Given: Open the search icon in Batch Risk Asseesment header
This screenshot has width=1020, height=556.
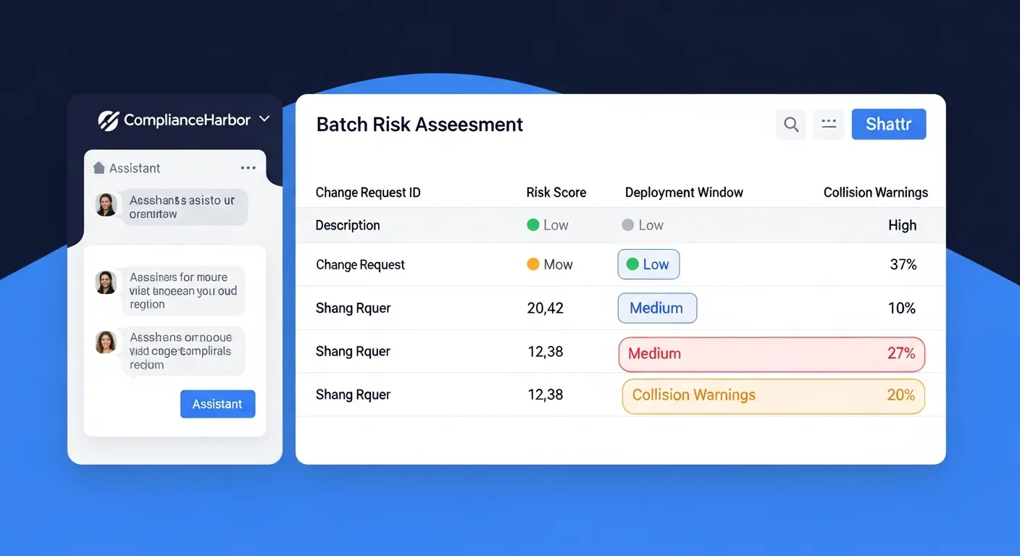Looking at the screenshot, I should pyautogui.click(x=790, y=124).
